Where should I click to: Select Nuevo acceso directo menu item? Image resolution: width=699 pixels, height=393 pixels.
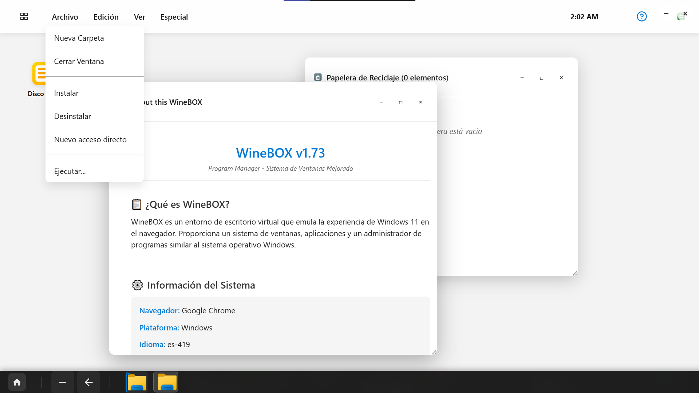coord(90,140)
